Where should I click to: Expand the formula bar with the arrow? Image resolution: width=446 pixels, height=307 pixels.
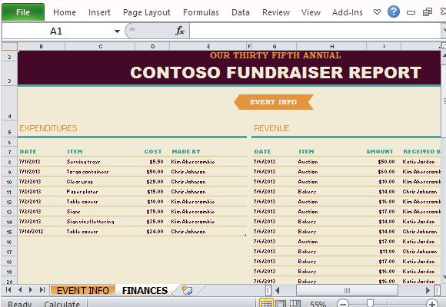click(x=444, y=30)
